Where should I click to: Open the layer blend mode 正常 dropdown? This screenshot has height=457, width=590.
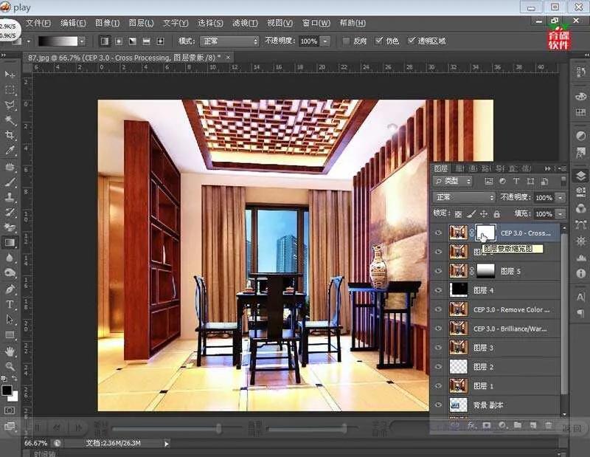[464, 198]
